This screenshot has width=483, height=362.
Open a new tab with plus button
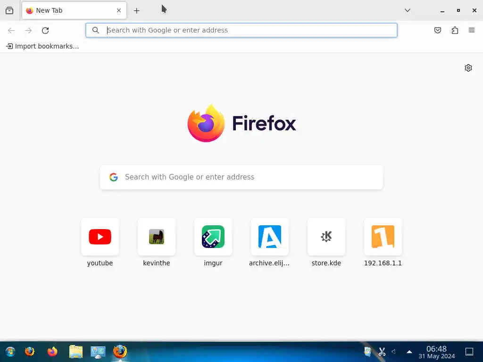[x=136, y=11]
